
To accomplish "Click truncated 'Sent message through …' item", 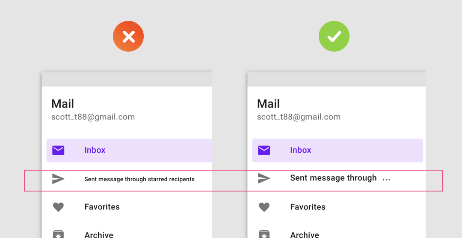I will 340,178.
